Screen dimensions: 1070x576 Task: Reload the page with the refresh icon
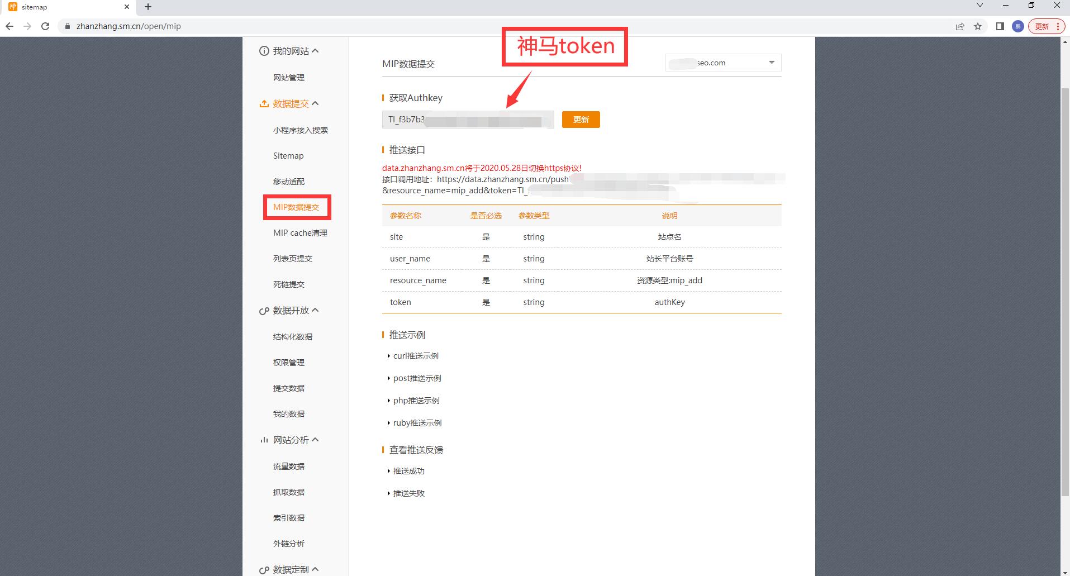(45, 26)
